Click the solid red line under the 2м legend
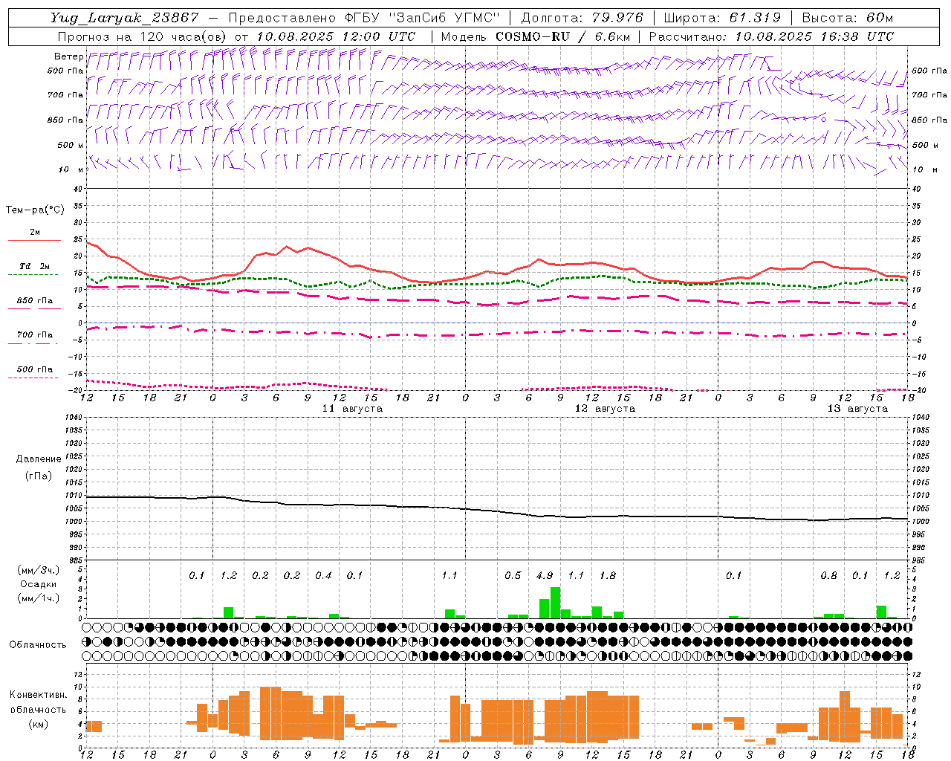Image resolution: width=951 pixels, height=761 pixels. (x=34, y=240)
